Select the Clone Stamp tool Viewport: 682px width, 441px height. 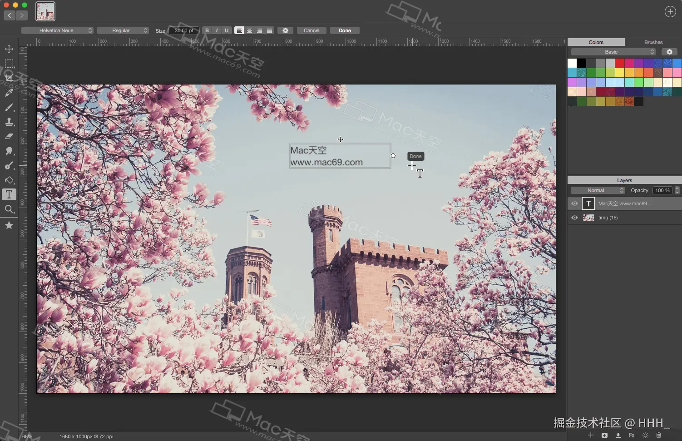[x=9, y=122]
